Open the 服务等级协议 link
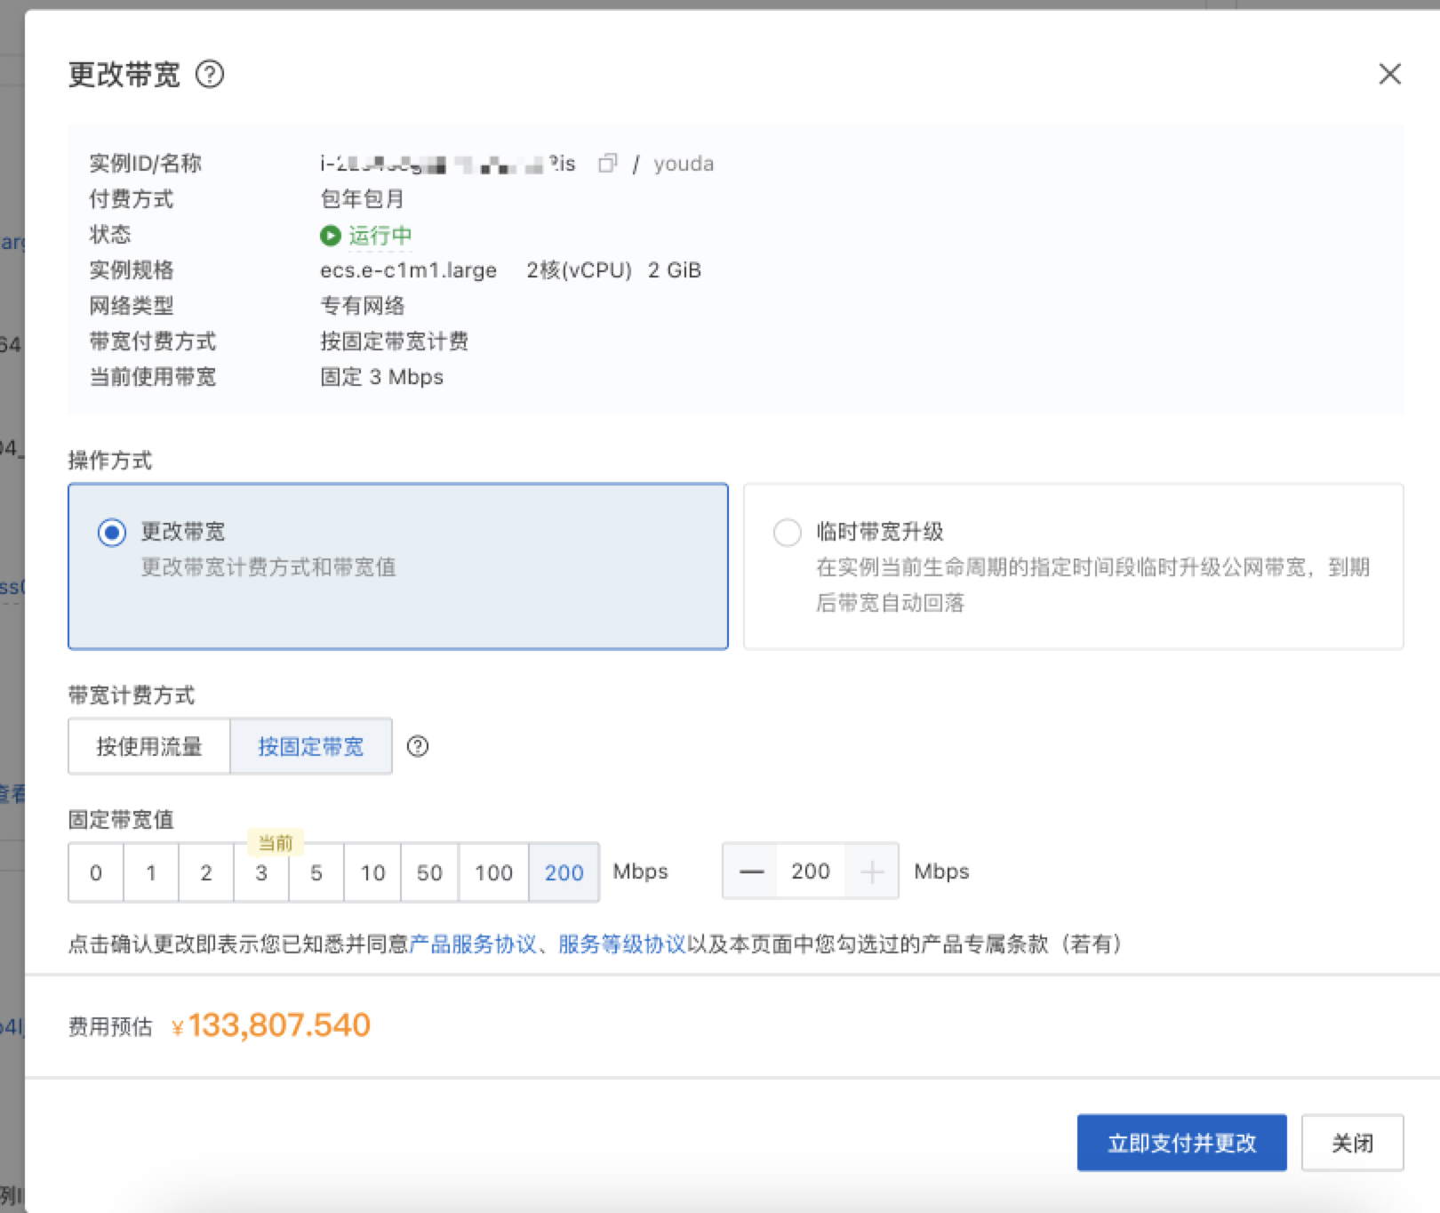Image resolution: width=1440 pixels, height=1213 pixels. [621, 944]
